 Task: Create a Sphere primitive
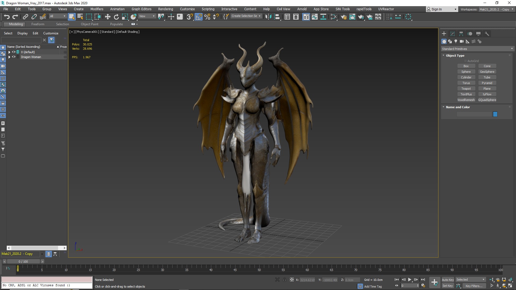(x=466, y=72)
